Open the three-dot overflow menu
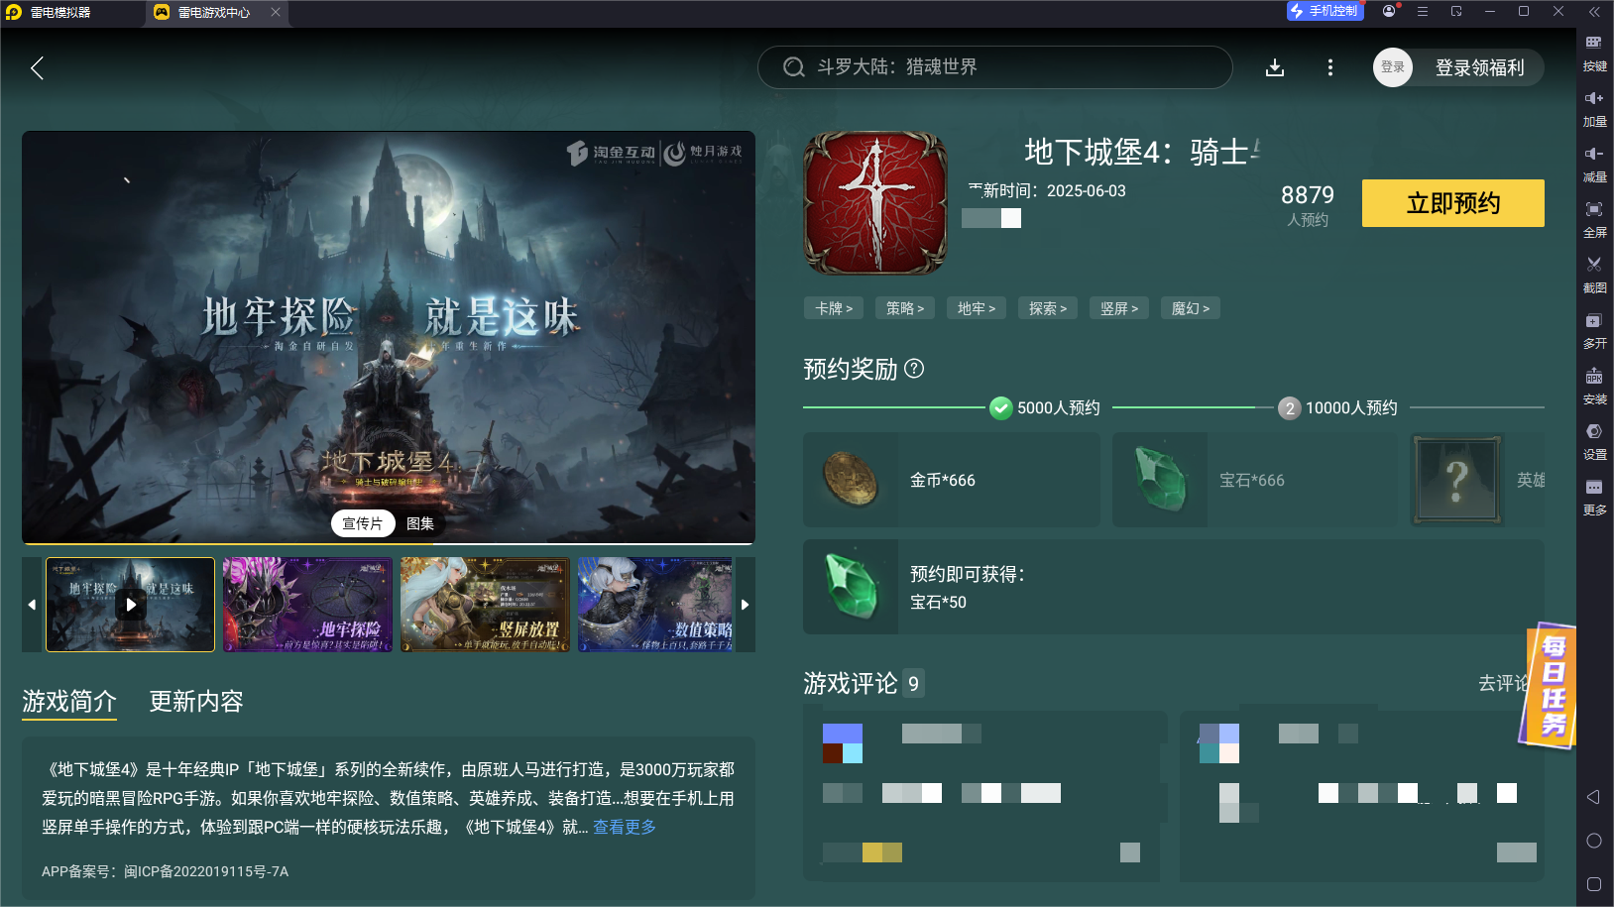This screenshot has width=1614, height=907. coord(1330,67)
